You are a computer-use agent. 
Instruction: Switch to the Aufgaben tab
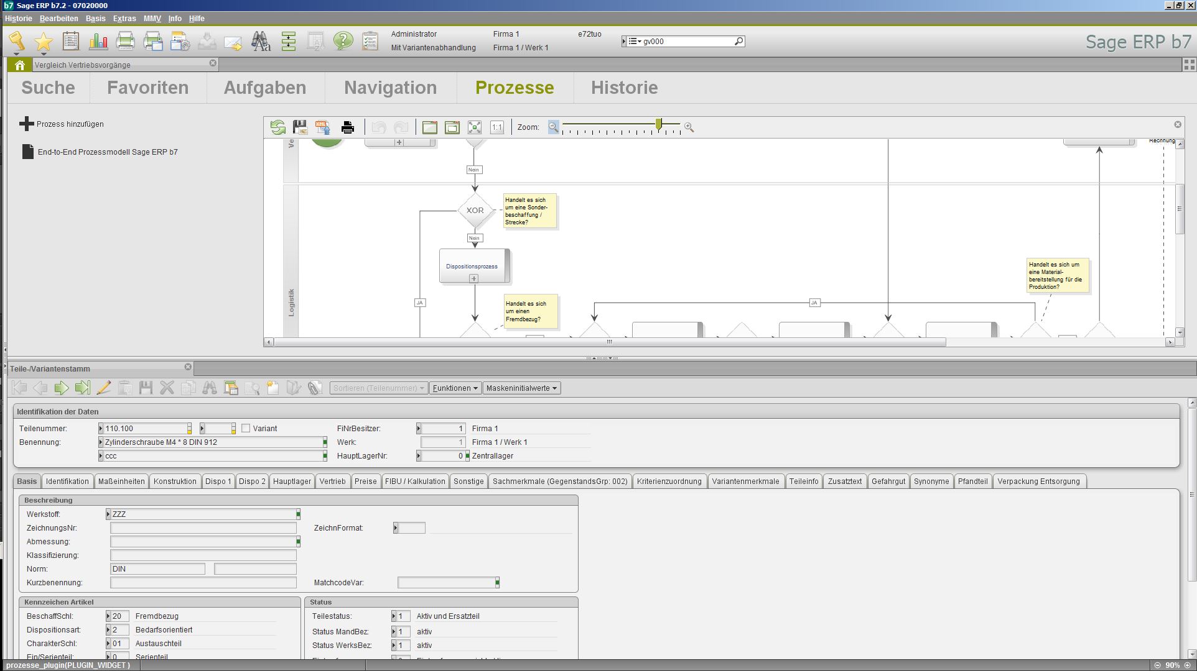click(265, 88)
